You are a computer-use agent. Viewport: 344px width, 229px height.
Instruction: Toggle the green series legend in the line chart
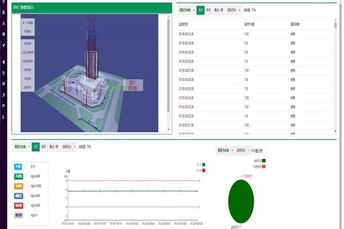(202, 165)
